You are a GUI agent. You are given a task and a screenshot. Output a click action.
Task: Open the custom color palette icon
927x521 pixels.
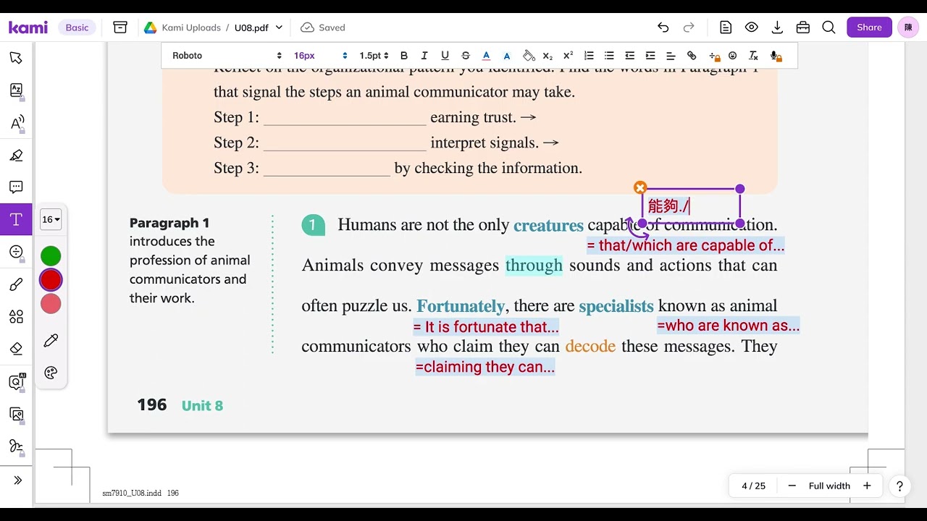[x=51, y=373]
